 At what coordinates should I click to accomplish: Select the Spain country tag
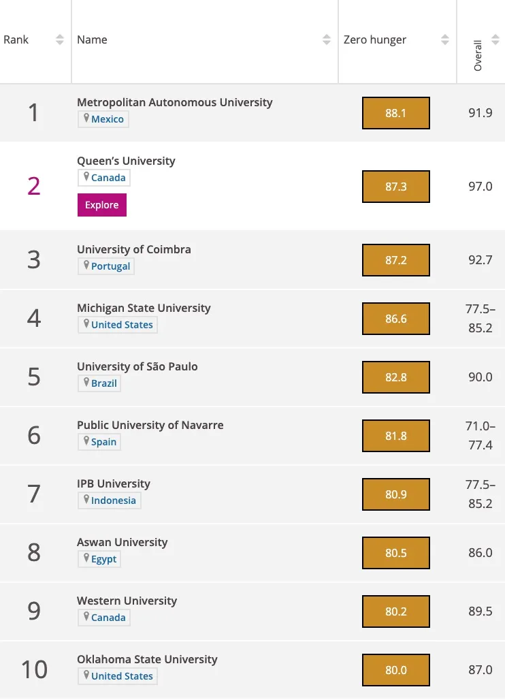coord(104,442)
